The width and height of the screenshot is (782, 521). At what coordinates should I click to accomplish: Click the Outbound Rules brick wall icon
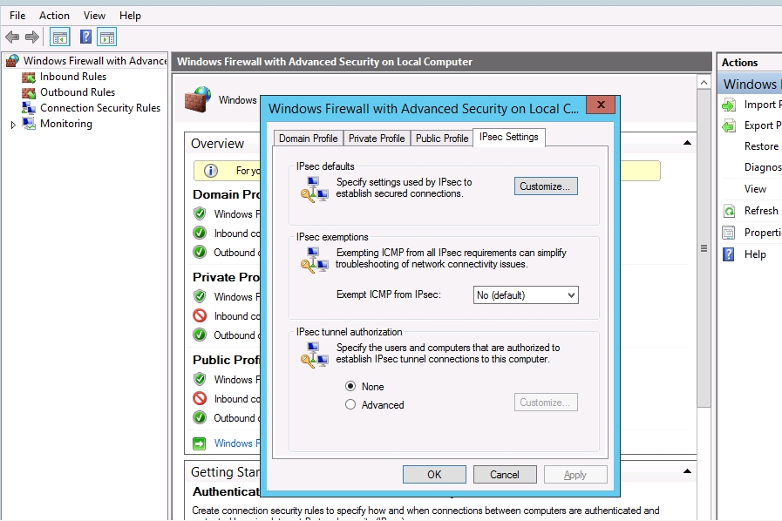(x=29, y=92)
